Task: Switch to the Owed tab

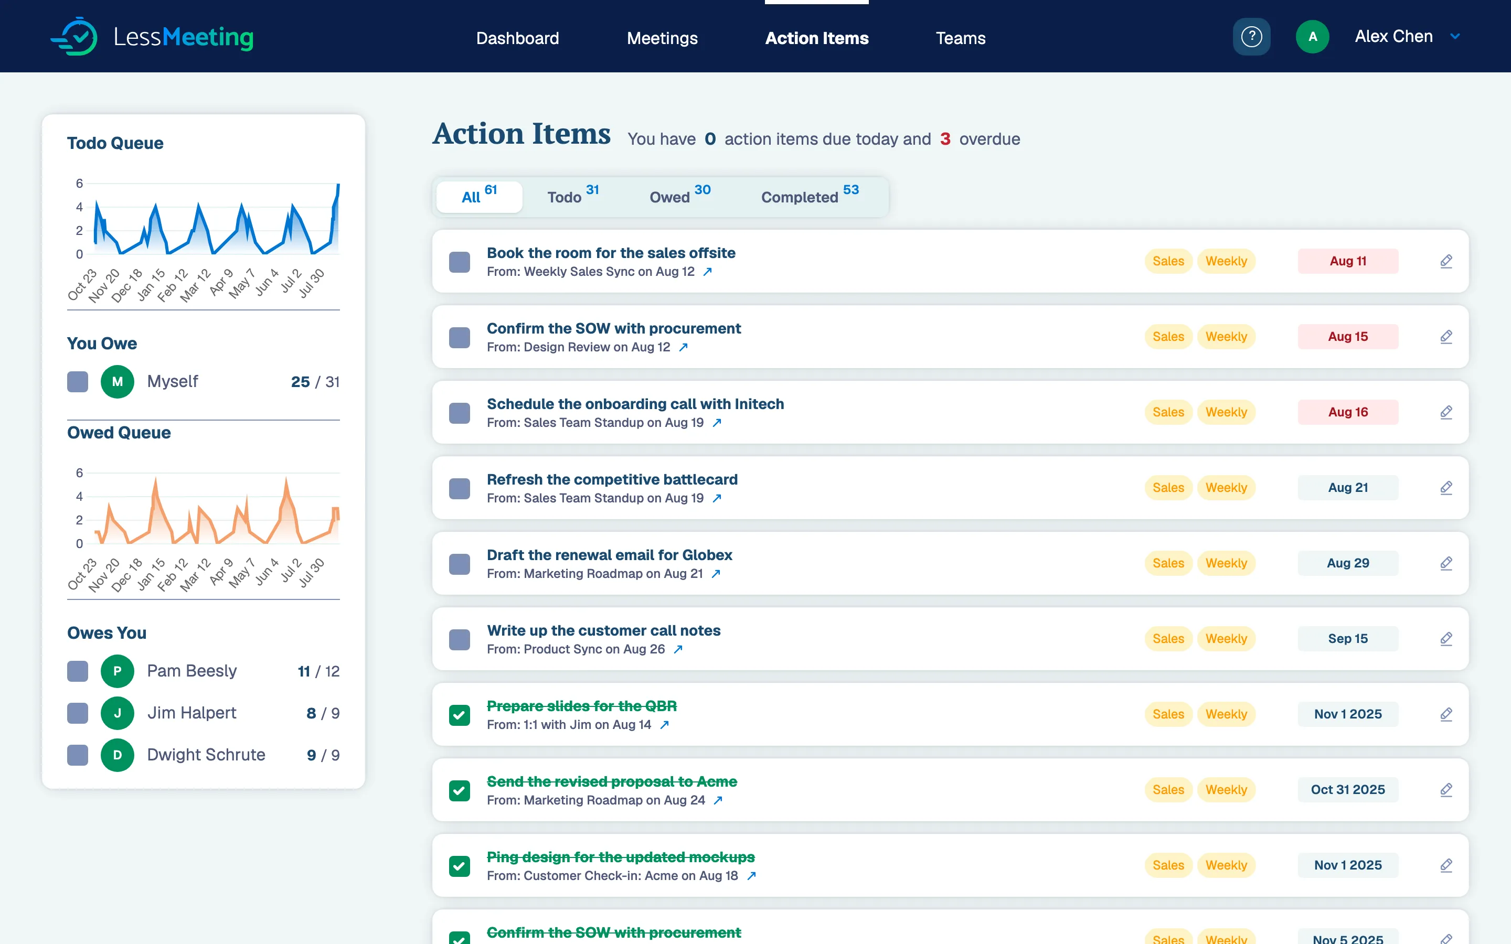Action: 680,197
